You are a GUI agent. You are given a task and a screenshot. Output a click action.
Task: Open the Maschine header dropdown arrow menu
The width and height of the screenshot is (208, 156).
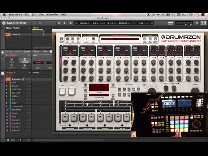[34, 23]
